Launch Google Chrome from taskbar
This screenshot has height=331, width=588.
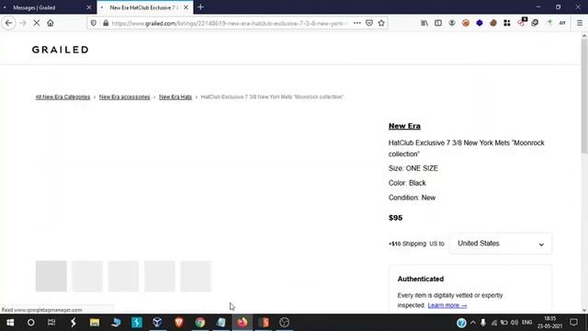(200, 323)
